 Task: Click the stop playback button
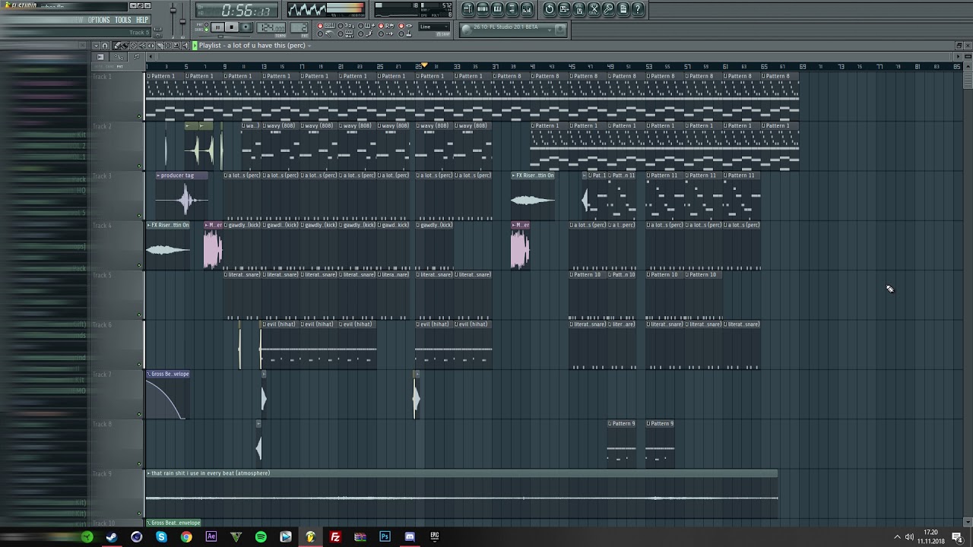point(232,27)
